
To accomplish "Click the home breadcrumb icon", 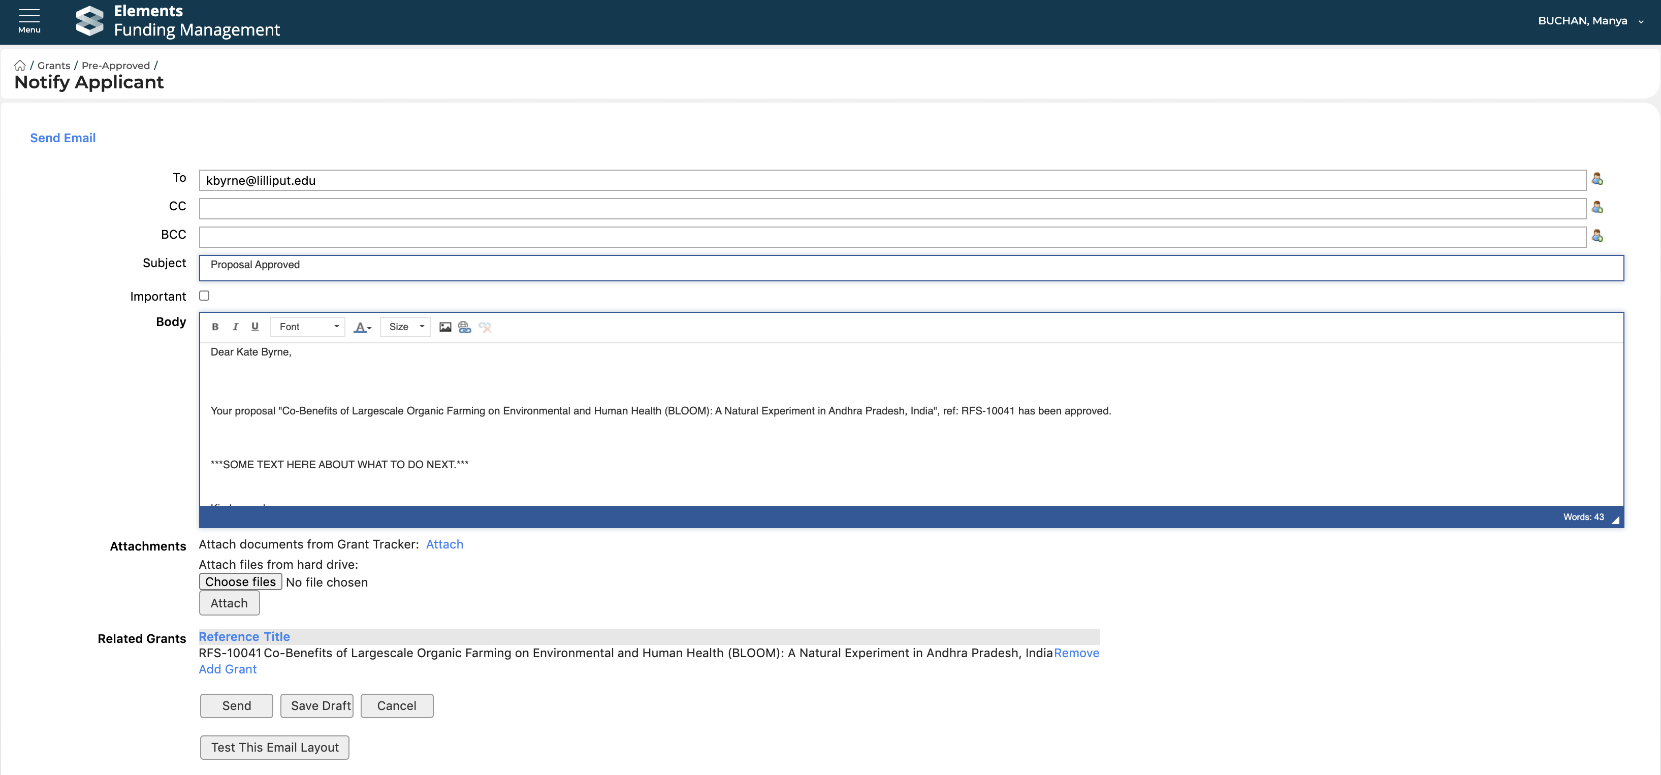I will pyautogui.click(x=20, y=65).
